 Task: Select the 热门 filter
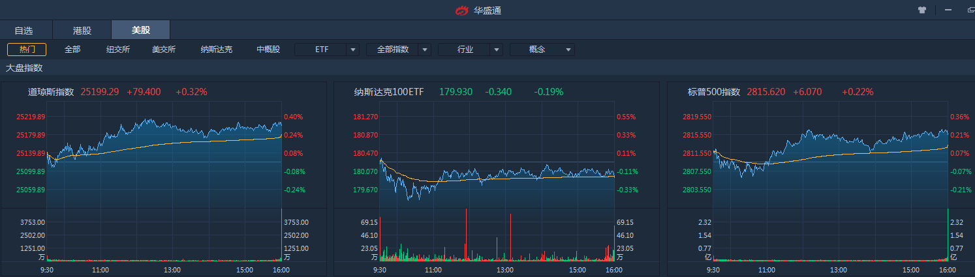click(27, 50)
